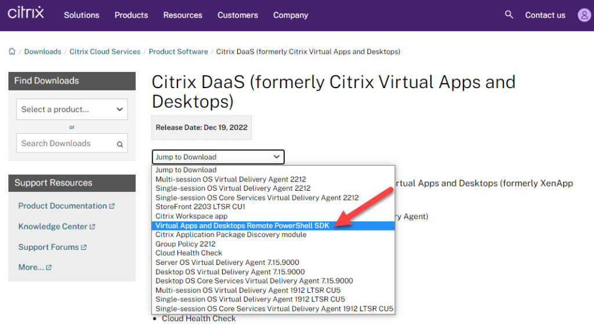Open the Products navigation menu
Viewport: 594px width, 324px height.
click(x=131, y=15)
